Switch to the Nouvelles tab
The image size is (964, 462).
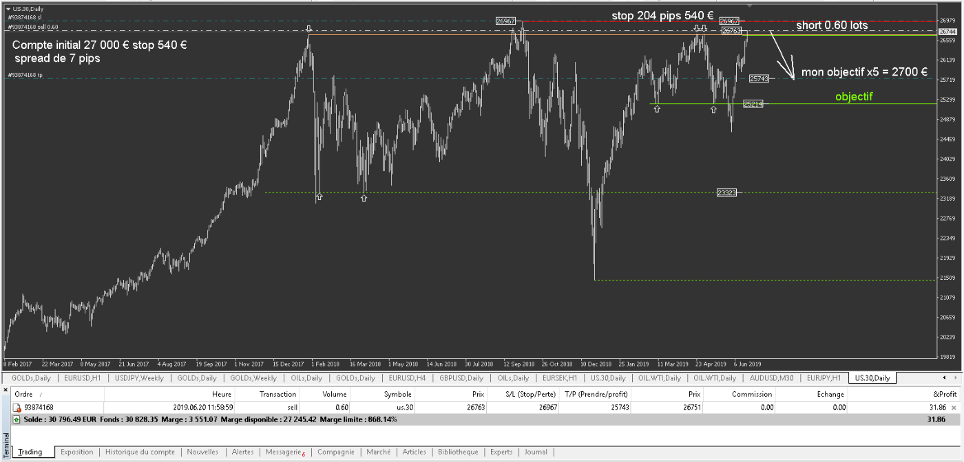click(202, 452)
